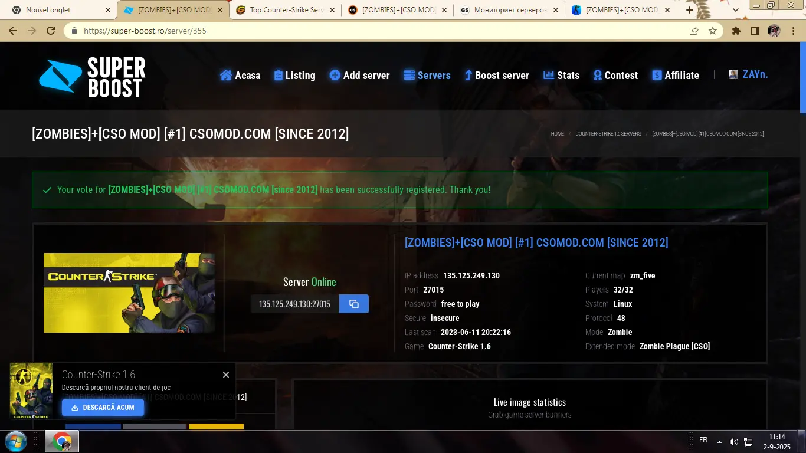Close the Мониторинг серверов tab

[556, 10]
